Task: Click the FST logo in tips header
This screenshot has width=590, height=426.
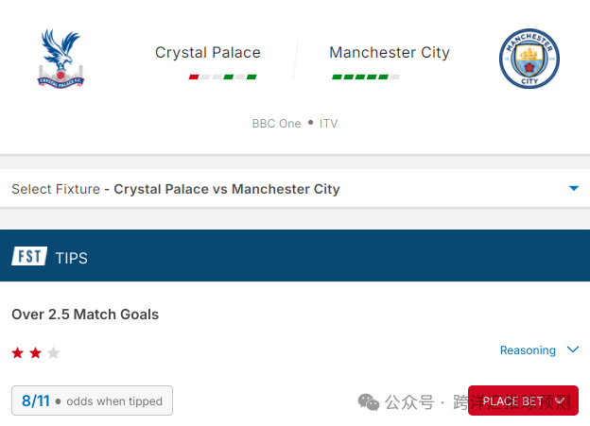Action: pos(29,256)
